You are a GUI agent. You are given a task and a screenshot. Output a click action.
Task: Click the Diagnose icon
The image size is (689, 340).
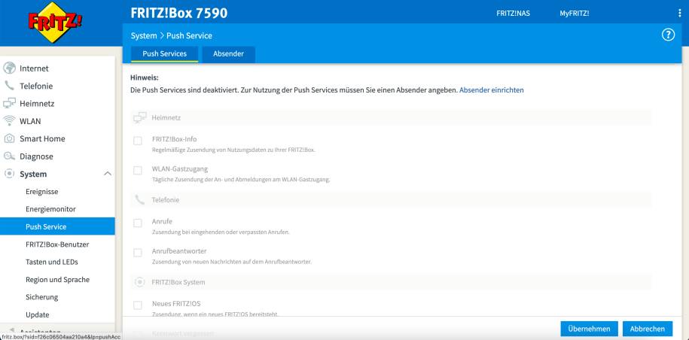pyautogui.click(x=9, y=156)
